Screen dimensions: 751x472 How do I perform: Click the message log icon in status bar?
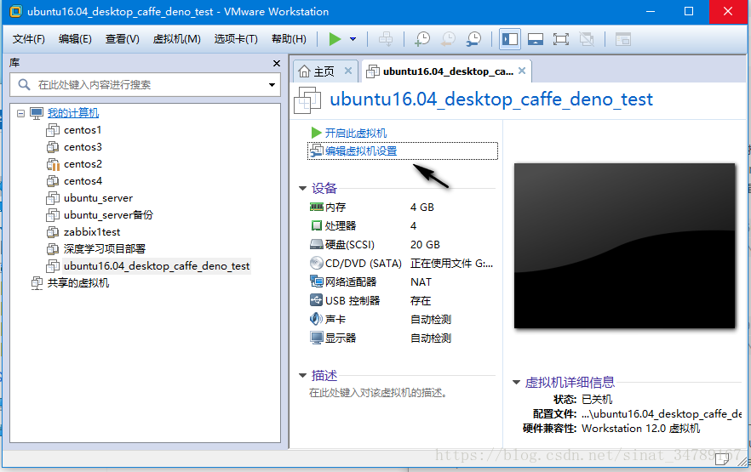(722, 458)
